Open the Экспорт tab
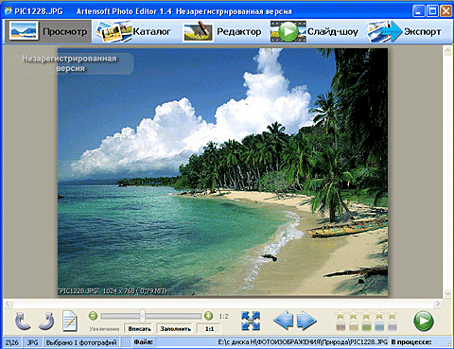Viewport: 454px width, 349px height. tap(404, 31)
